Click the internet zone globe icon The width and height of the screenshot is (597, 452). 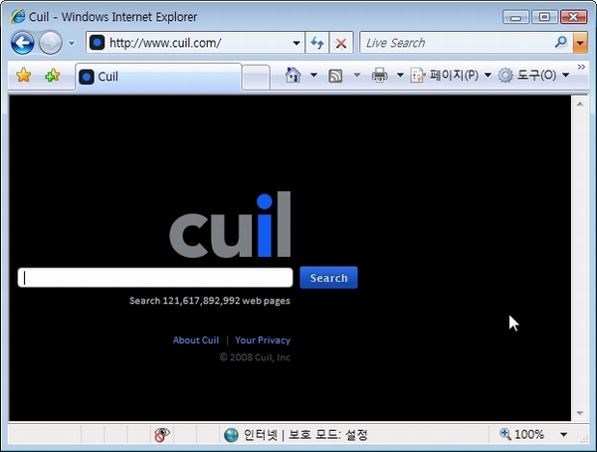(231, 434)
